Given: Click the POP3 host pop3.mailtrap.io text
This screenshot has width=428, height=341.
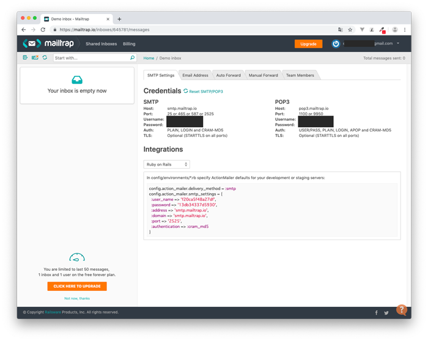Looking at the screenshot, I should pyautogui.click(x=314, y=108).
